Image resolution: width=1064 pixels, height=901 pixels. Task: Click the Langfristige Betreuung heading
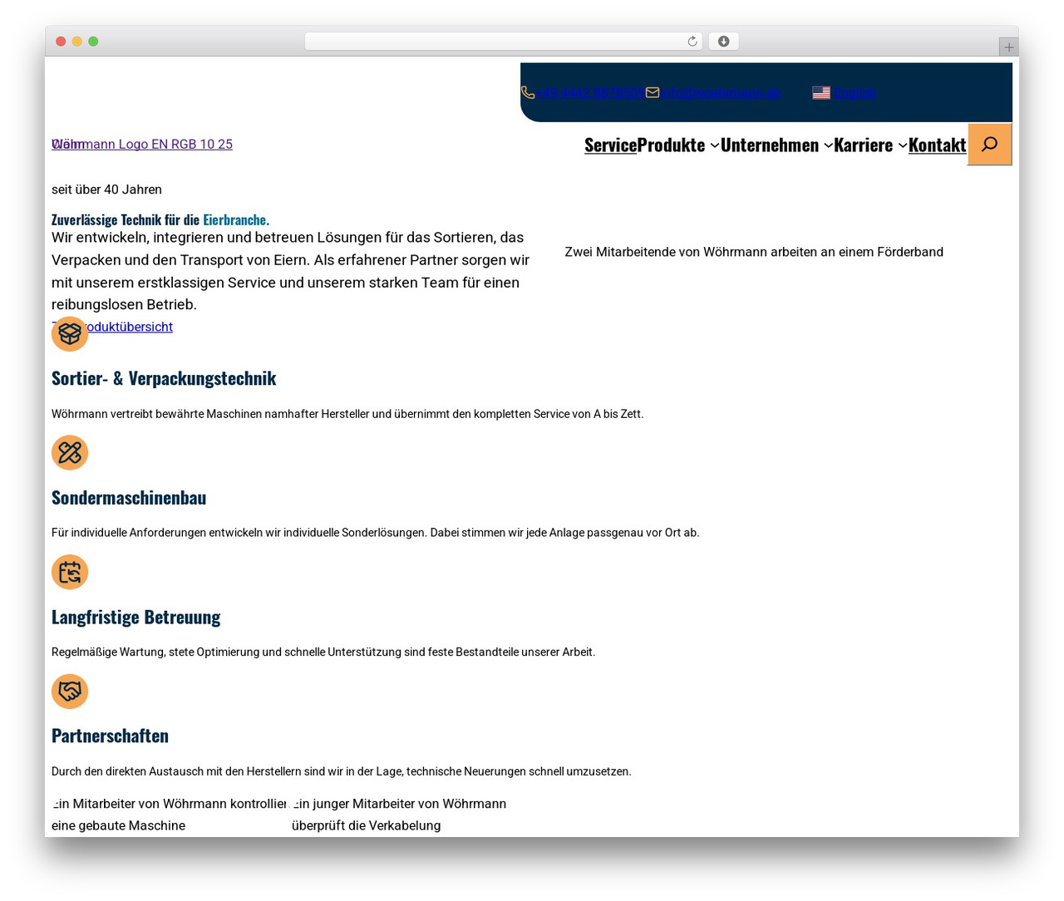coord(136,617)
